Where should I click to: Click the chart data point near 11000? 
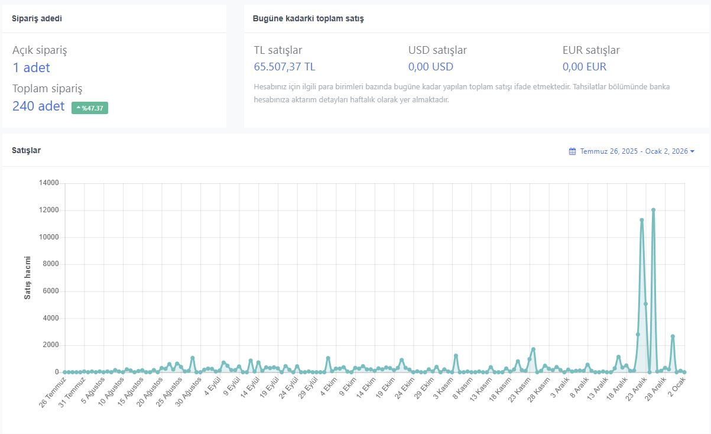642,220
